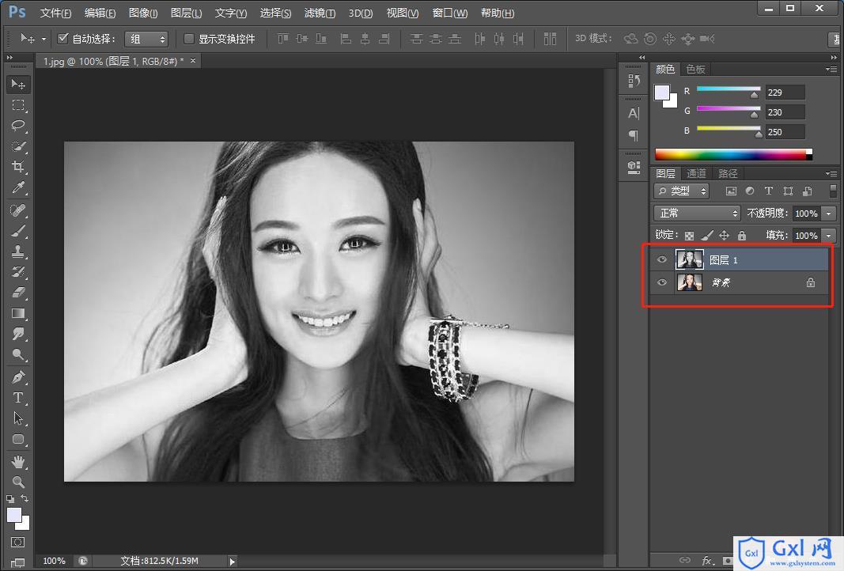This screenshot has height=571, width=844.
Task: Filter layers by pixel layer kind
Action: pyautogui.click(x=730, y=191)
